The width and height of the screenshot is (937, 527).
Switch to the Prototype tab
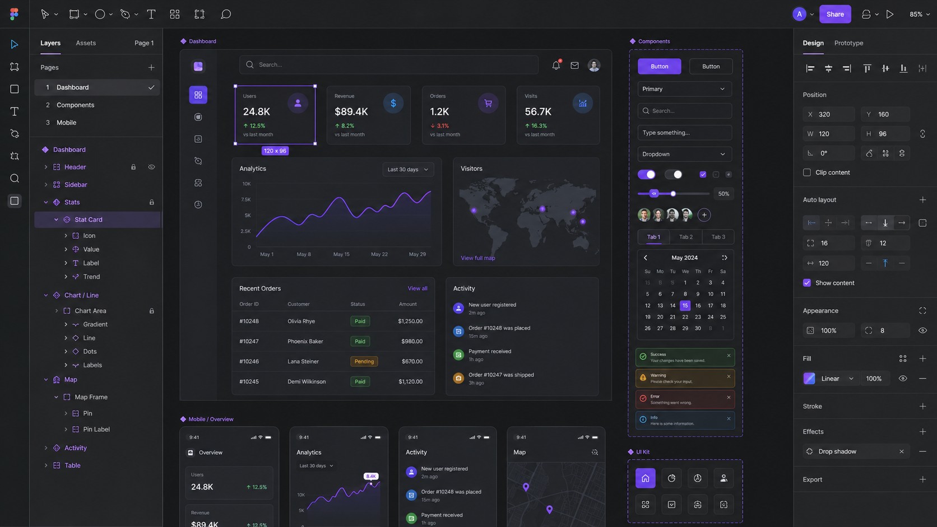pos(848,43)
